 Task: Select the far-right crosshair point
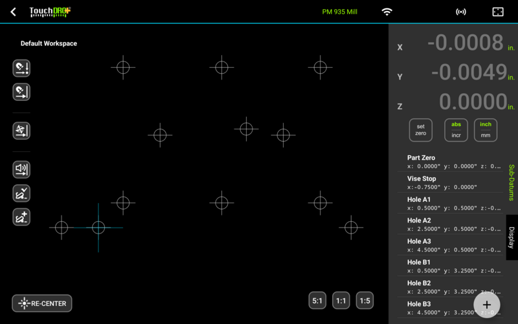pyautogui.click(x=351, y=228)
